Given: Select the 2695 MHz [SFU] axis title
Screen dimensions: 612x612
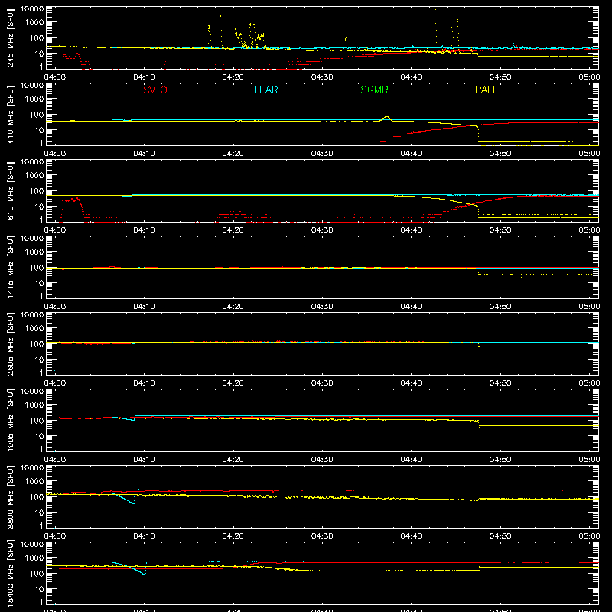Looking at the screenshot, I should (x=10, y=343).
